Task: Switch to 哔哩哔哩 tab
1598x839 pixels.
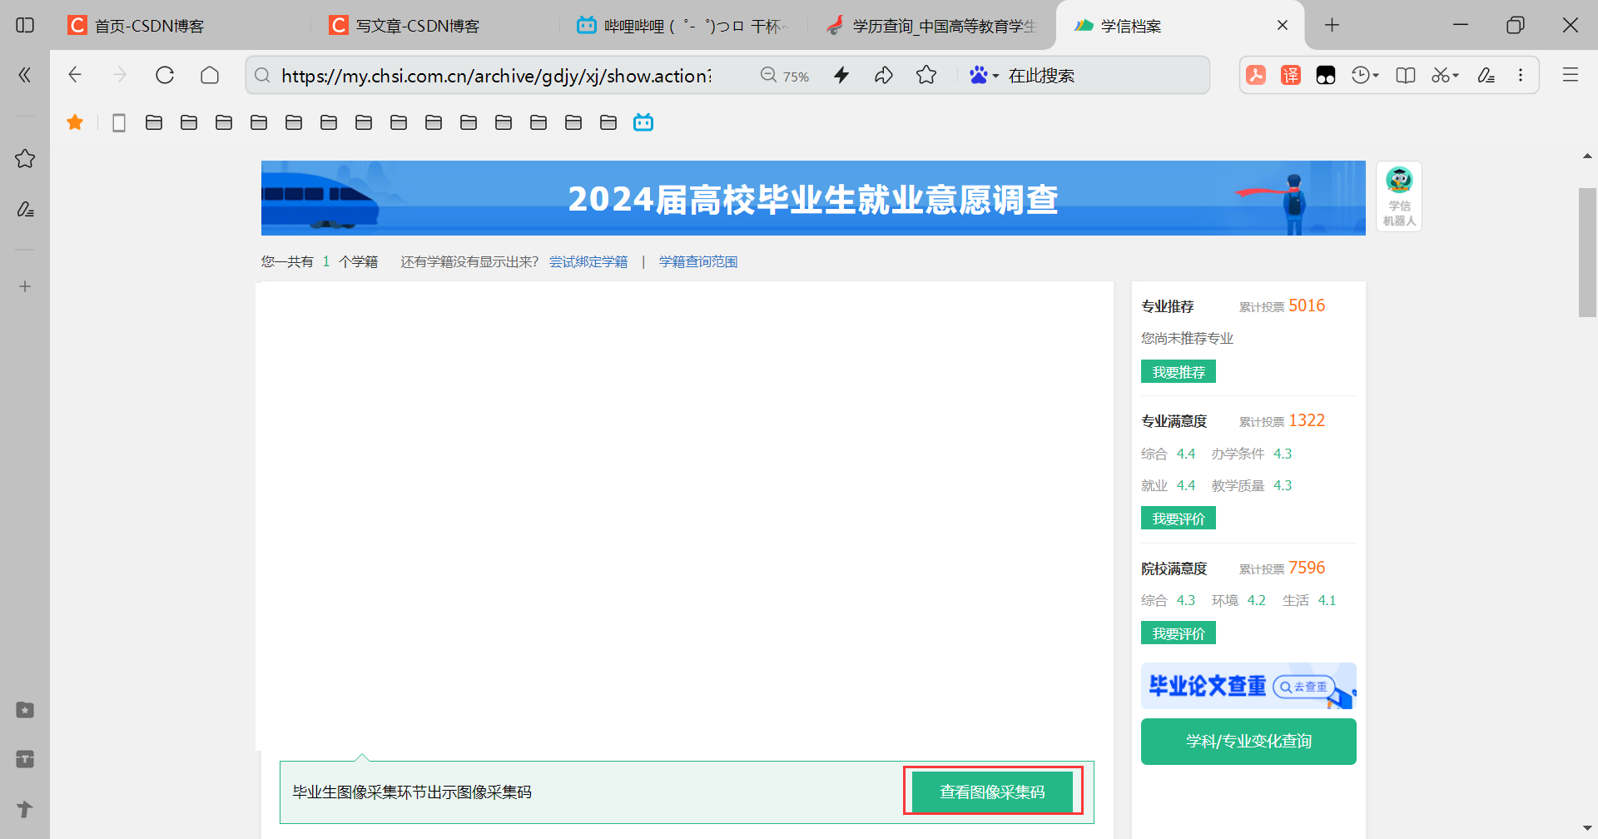Action: pos(682,26)
